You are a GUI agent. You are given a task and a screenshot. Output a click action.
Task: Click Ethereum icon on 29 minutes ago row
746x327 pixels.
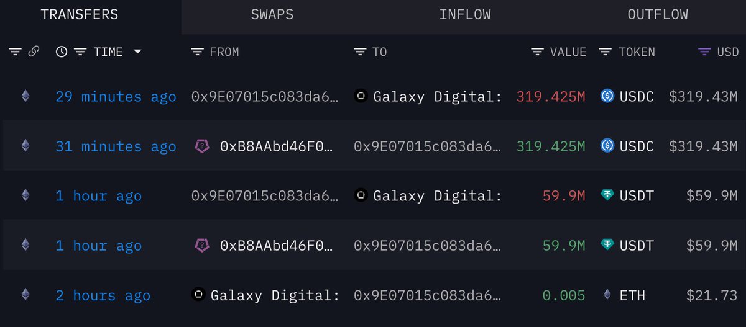(25, 96)
